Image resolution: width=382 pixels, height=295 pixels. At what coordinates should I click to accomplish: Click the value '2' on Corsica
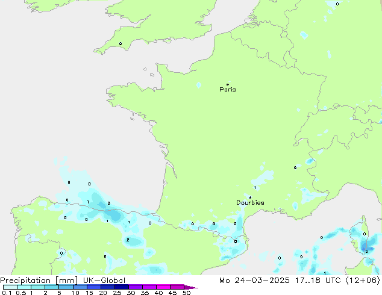(x=366, y=252)
